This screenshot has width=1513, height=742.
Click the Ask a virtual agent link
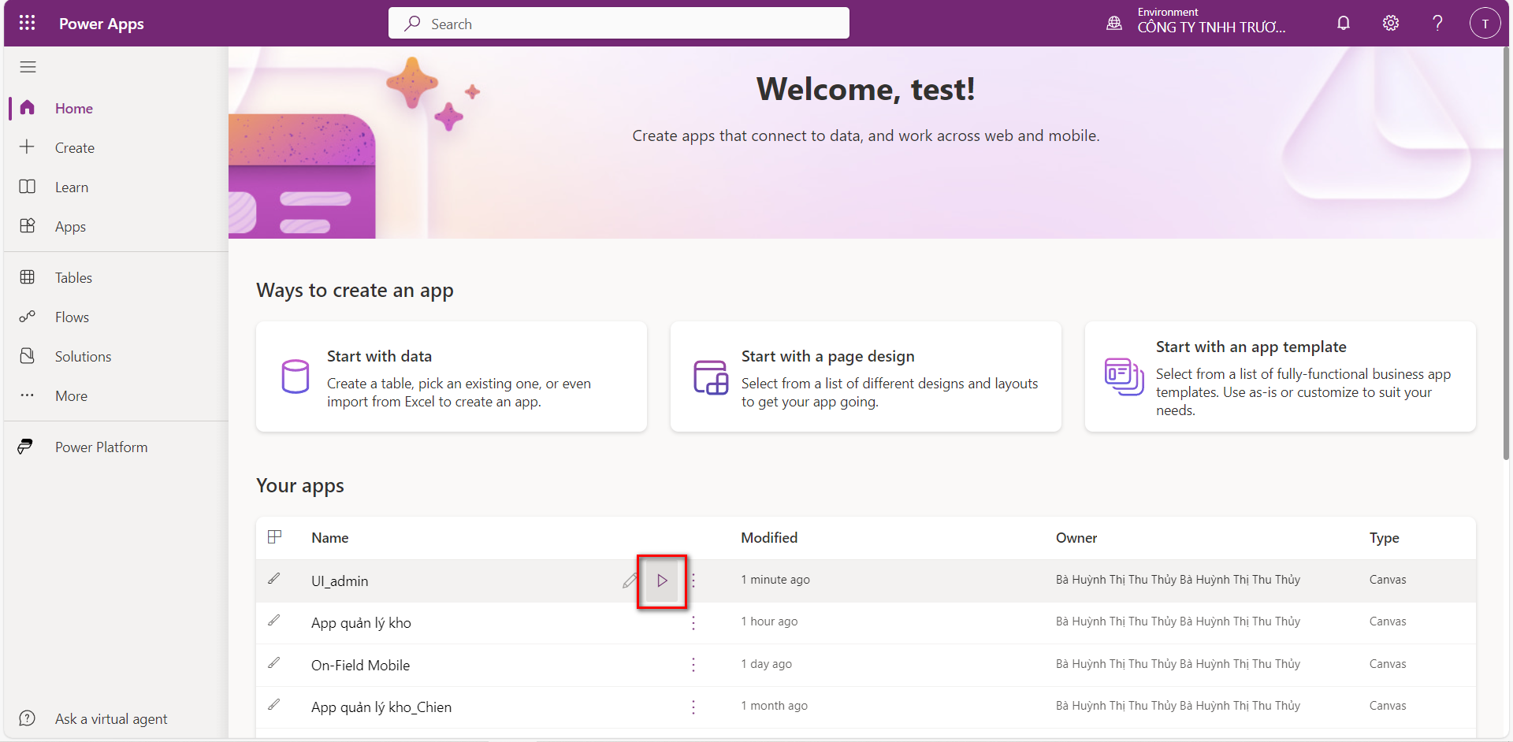tap(110, 719)
